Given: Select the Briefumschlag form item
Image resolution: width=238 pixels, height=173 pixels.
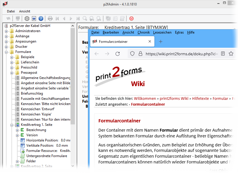Looking at the screenshot, I should 32,93.
